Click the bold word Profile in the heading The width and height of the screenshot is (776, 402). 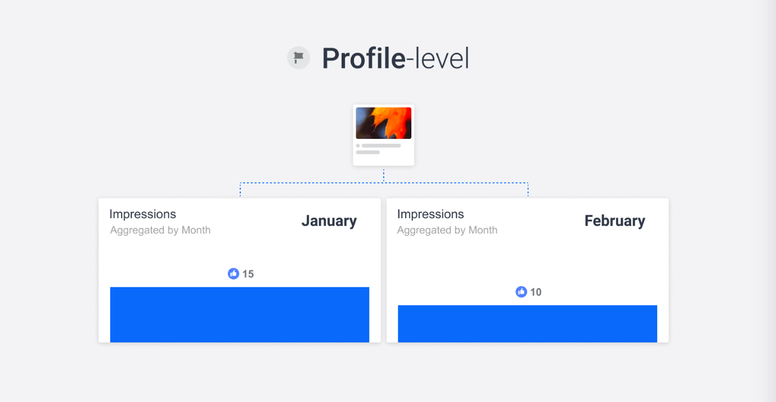(x=364, y=58)
